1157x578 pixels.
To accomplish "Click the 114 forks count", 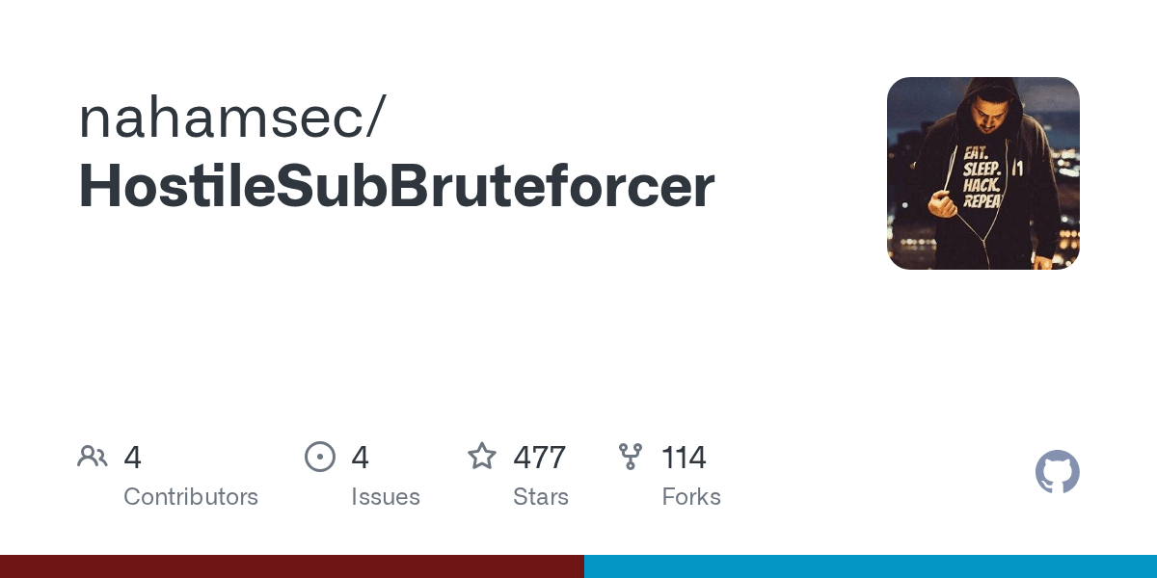I will pyautogui.click(x=685, y=458).
